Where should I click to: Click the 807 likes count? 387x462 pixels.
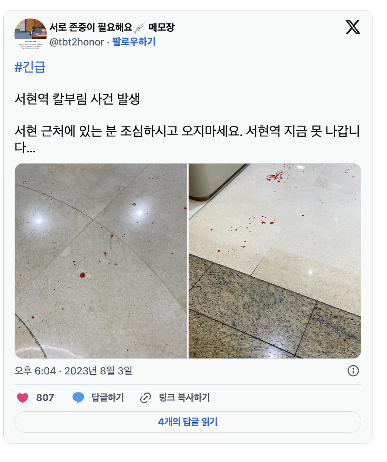point(45,398)
